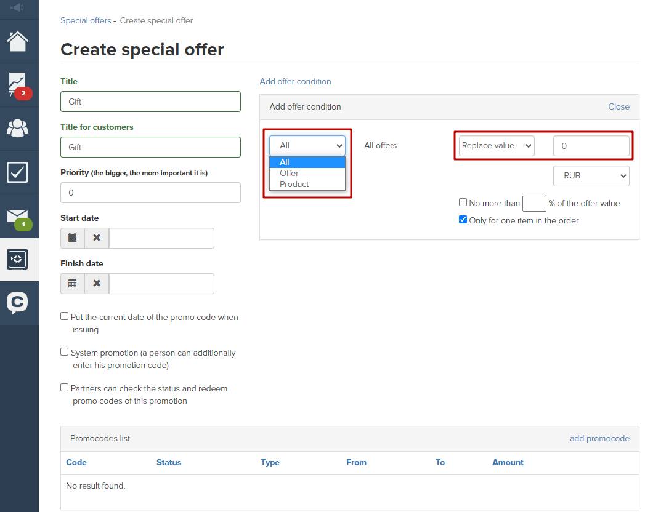Select 'All' in the dropdown list
653x512 pixels.
(x=307, y=162)
